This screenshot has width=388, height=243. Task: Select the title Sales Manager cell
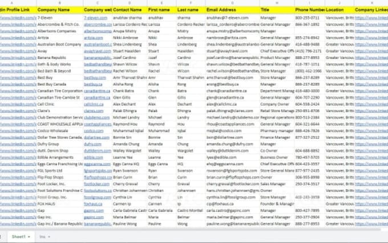[x=277, y=184]
